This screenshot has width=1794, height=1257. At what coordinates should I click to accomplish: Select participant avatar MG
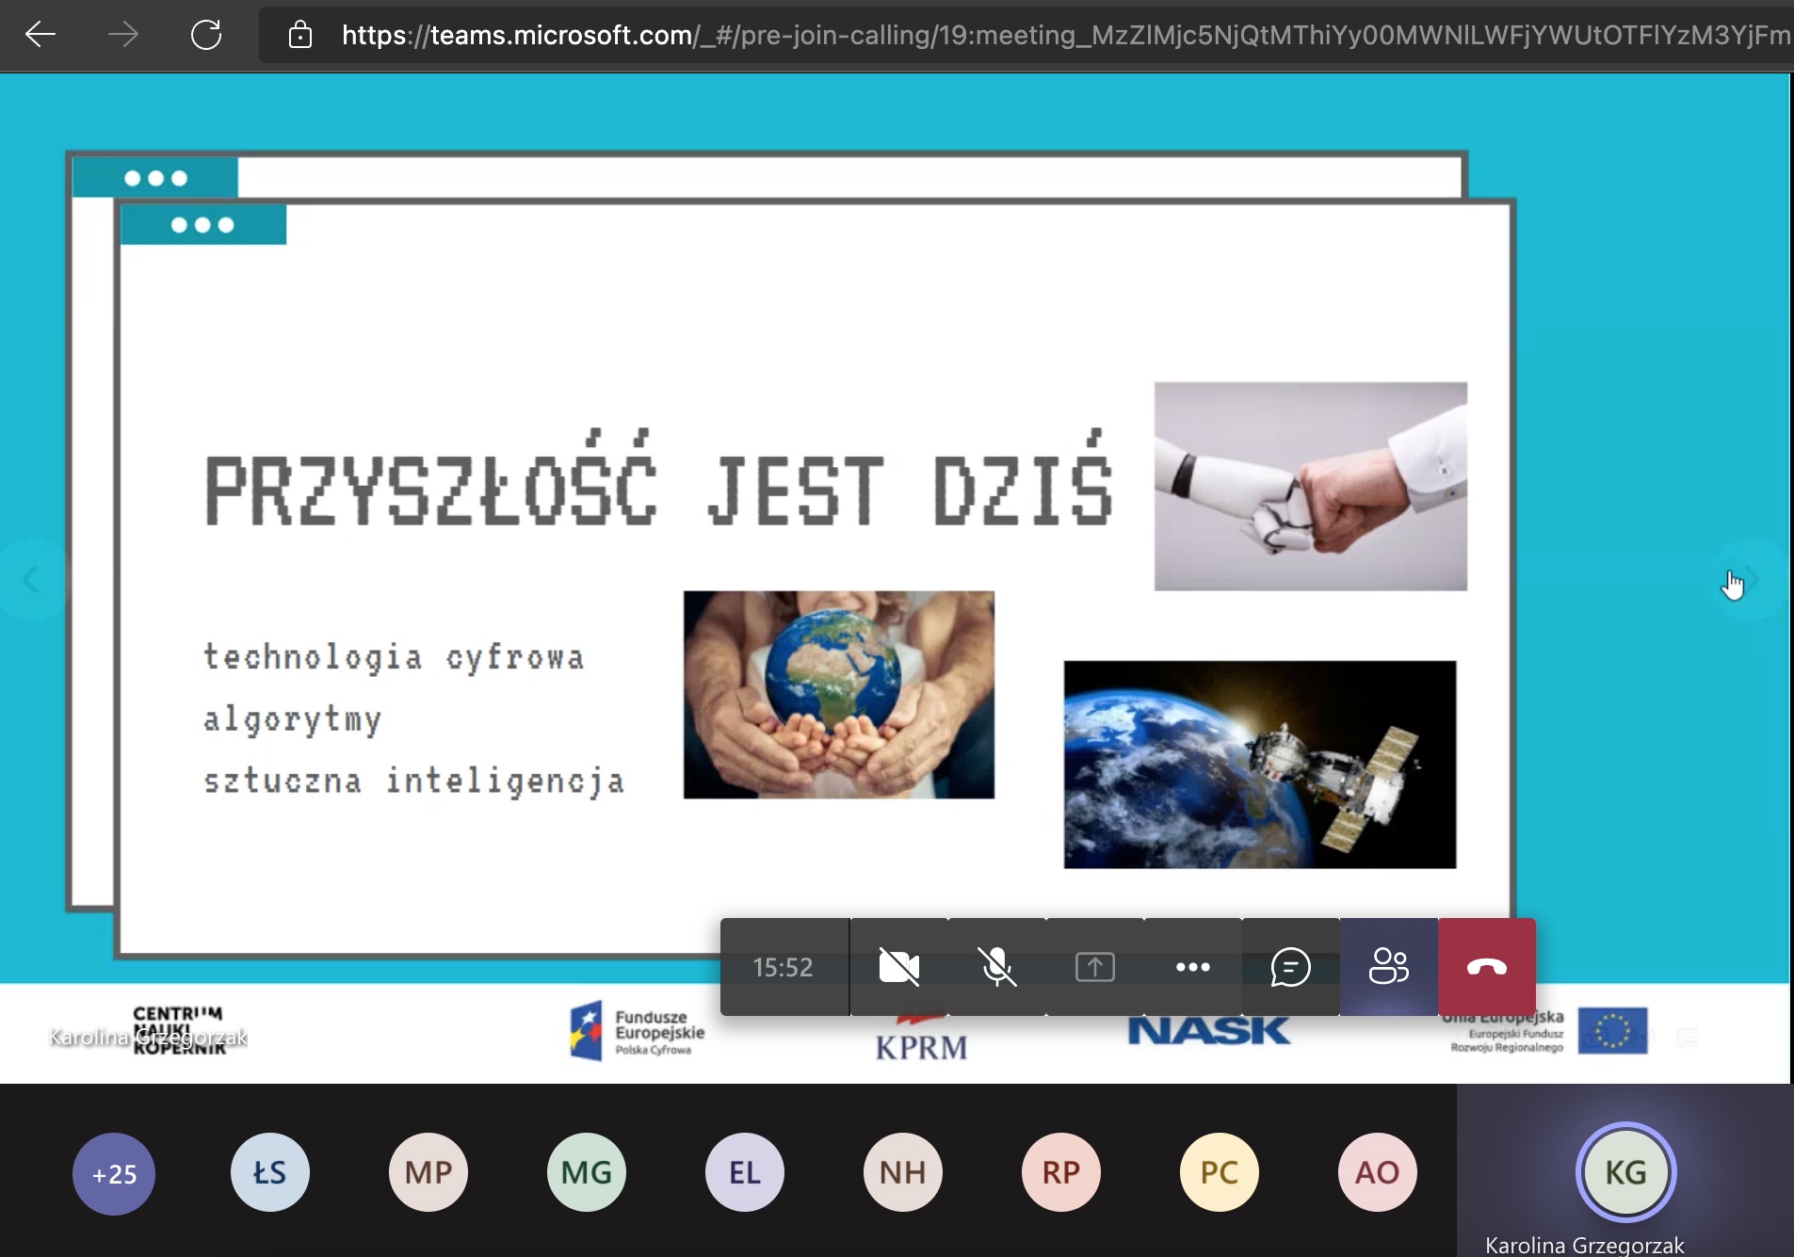pyautogui.click(x=587, y=1172)
